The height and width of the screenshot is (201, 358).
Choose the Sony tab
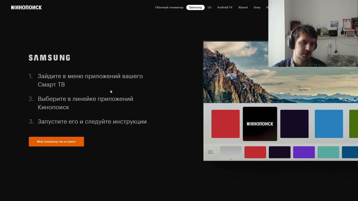(x=257, y=8)
